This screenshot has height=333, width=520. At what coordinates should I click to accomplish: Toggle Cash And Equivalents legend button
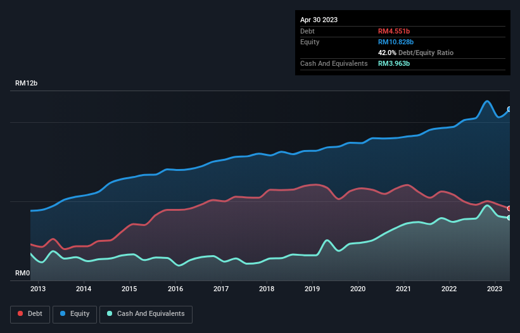pyautogui.click(x=146, y=314)
